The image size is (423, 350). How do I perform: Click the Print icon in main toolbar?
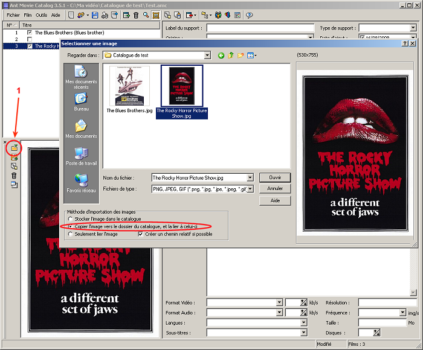pos(105,15)
